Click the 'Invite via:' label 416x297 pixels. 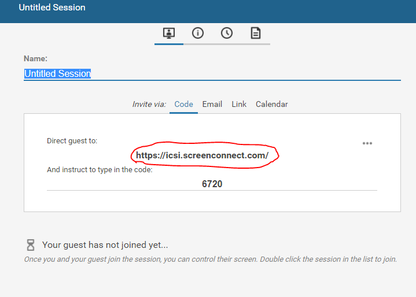(149, 104)
